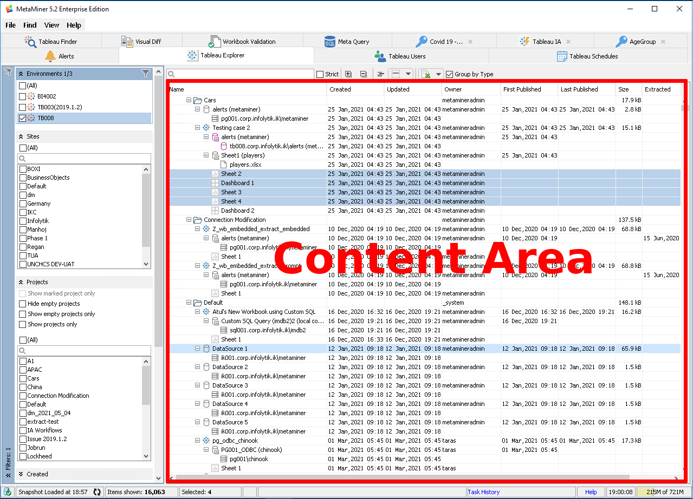693x499 pixels.
Task: Click the pg_odbc_chinook workbook icon
Action: (206, 441)
